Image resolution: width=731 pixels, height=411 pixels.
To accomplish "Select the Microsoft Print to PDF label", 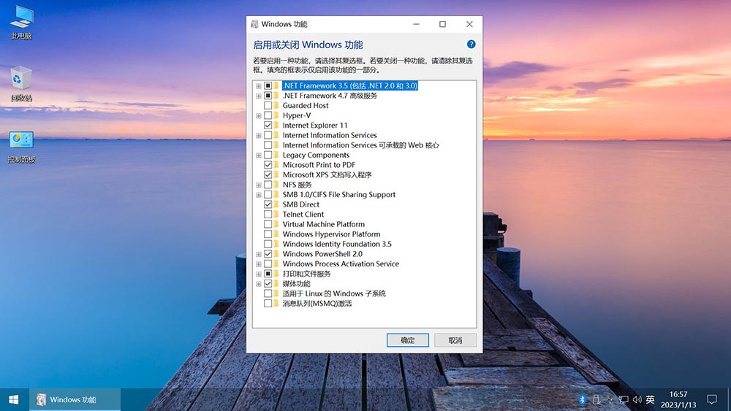I will pos(319,165).
